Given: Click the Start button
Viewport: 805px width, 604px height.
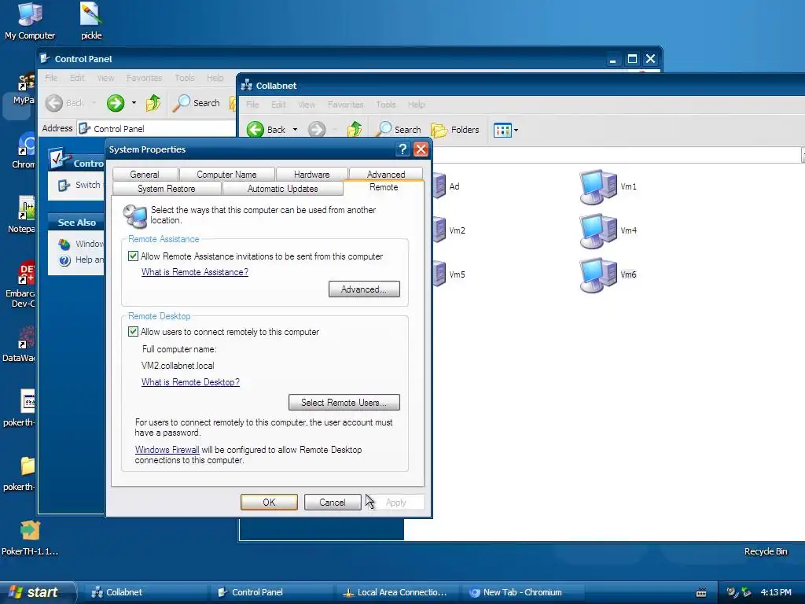Looking at the screenshot, I should coord(37,592).
